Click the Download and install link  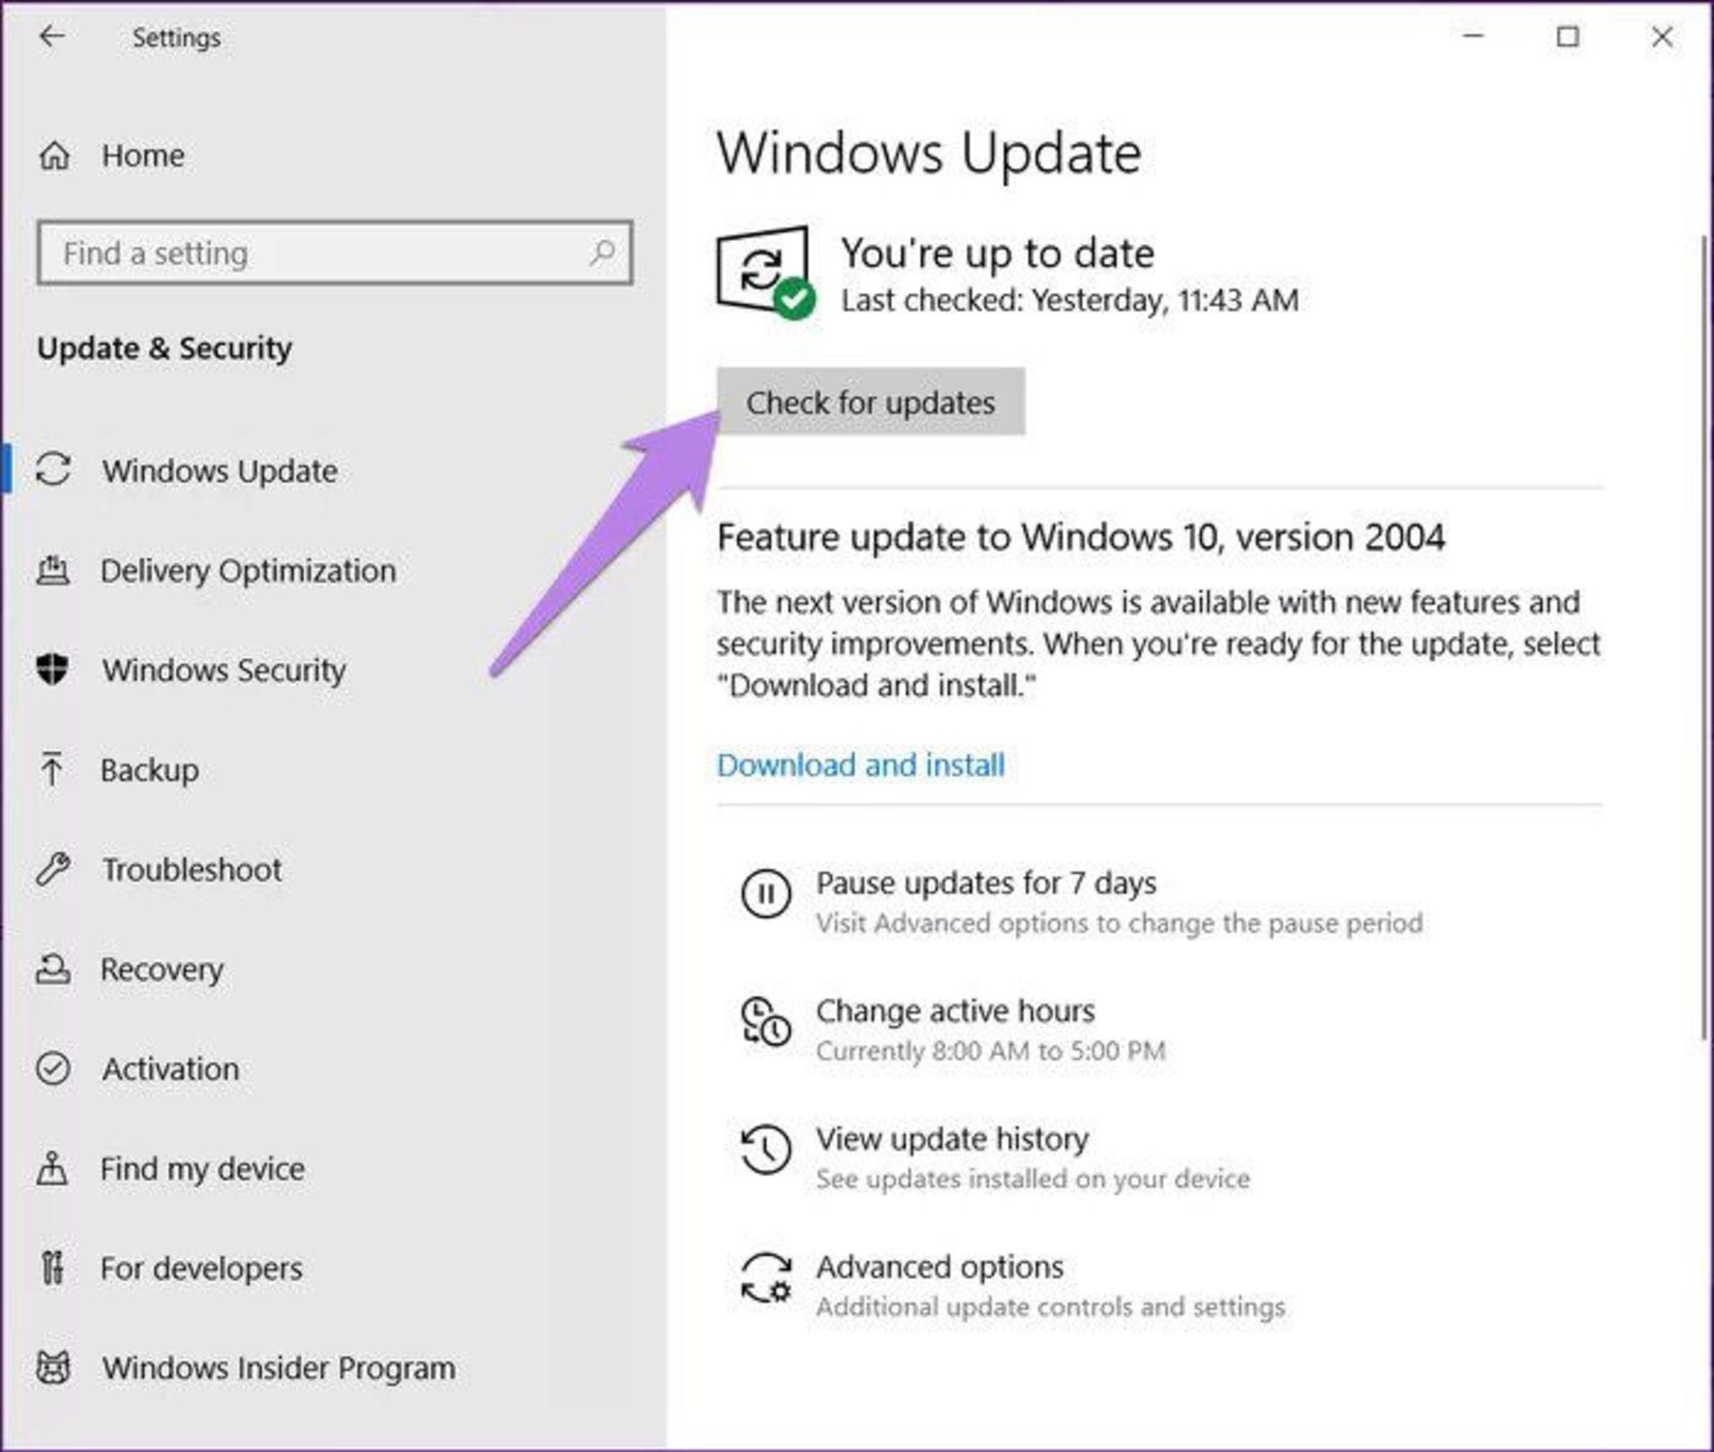pos(861,765)
